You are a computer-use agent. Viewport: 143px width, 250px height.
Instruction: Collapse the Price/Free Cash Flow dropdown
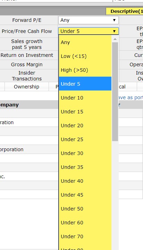coord(89,31)
